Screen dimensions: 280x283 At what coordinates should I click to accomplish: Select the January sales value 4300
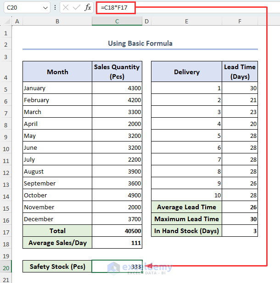coord(117,88)
